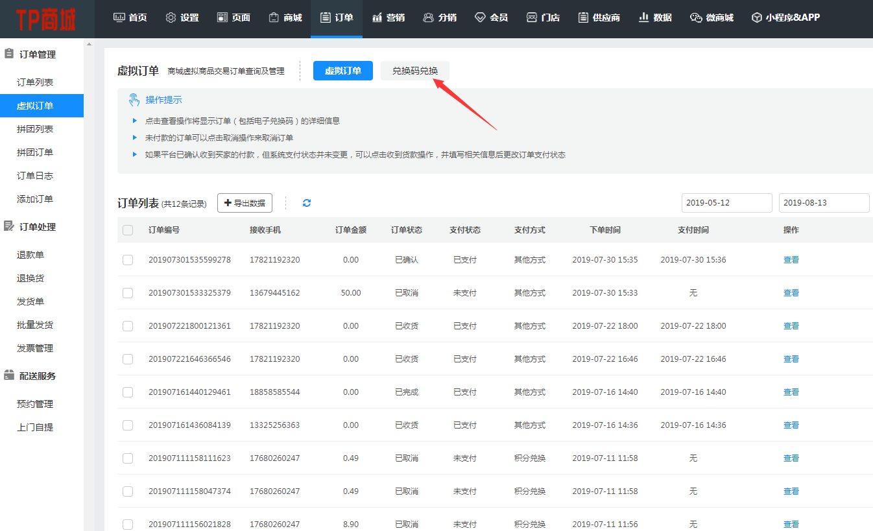873x531 pixels.
Task: Open the start date picker 2019-05-12
Action: click(x=726, y=203)
